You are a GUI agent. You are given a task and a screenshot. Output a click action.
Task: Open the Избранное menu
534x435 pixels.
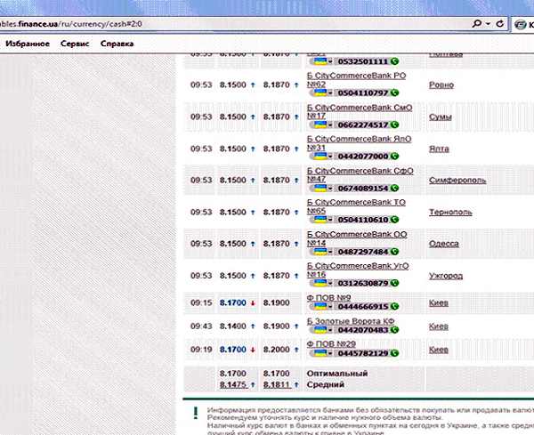click(27, 43)
